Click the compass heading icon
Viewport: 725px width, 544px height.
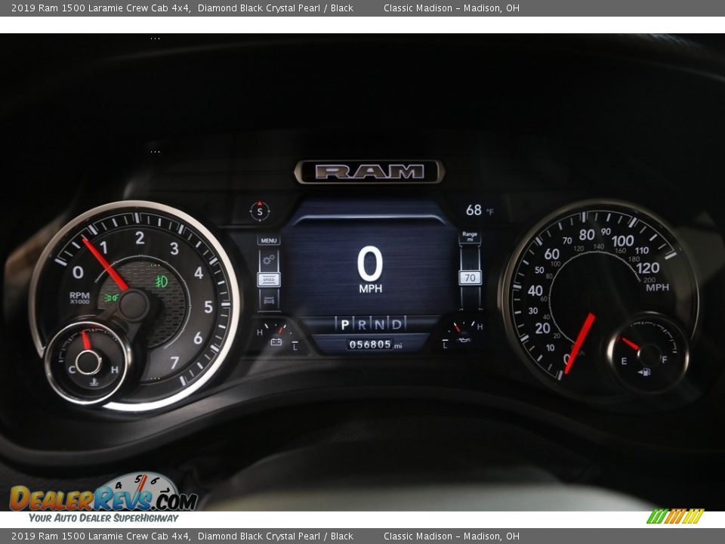(260, 211)
